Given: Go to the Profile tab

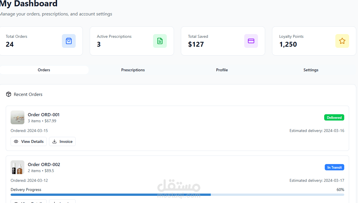Looking at the screenshot, I should pos(222,70).
